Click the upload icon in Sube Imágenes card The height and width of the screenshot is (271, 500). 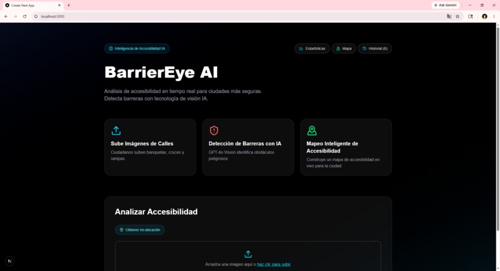(116, 130)
